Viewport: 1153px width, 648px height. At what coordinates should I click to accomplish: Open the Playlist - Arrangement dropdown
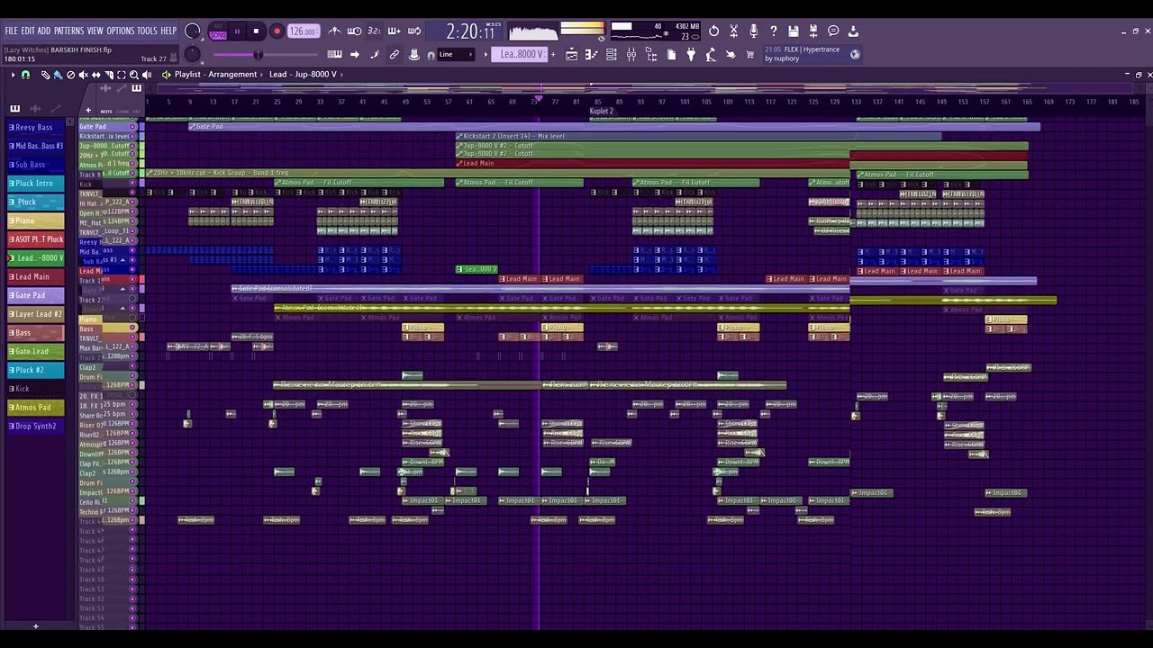[215, 75]
